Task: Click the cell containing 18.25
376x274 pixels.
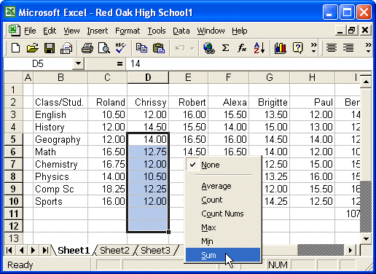Action: click(x=107, y=189)
